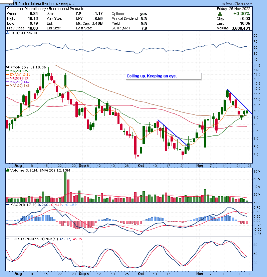Select the purple MA(200) legend line marker
Viewport: 267px width, 277px height.
8,82
